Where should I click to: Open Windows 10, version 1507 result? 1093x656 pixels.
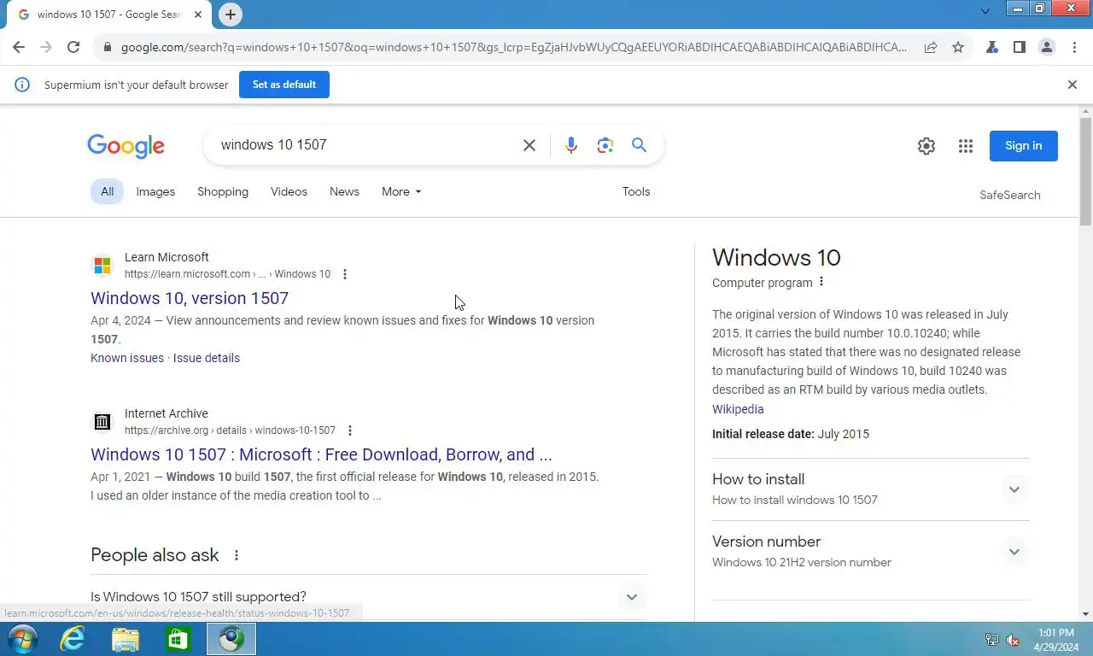click(x=190, y=298)
